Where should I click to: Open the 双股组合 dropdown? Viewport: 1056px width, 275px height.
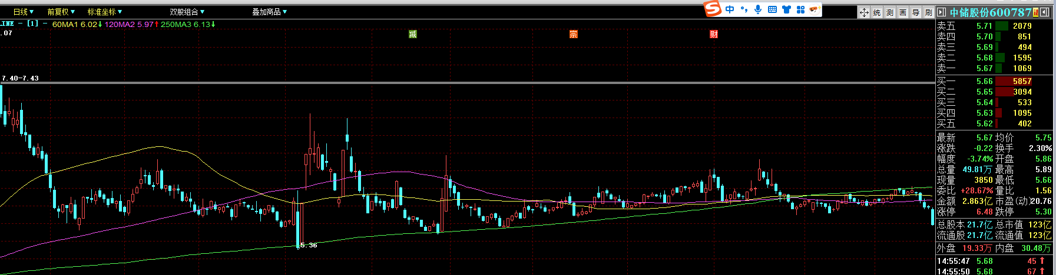click(187, 12)
